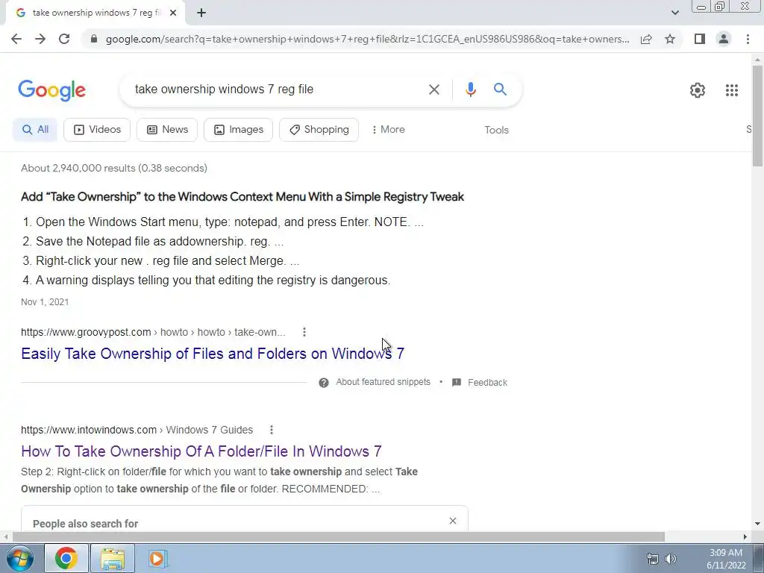Go back using the browser back arrow
Viewport: 764px width, 573px height.
(x=16, y=39)
